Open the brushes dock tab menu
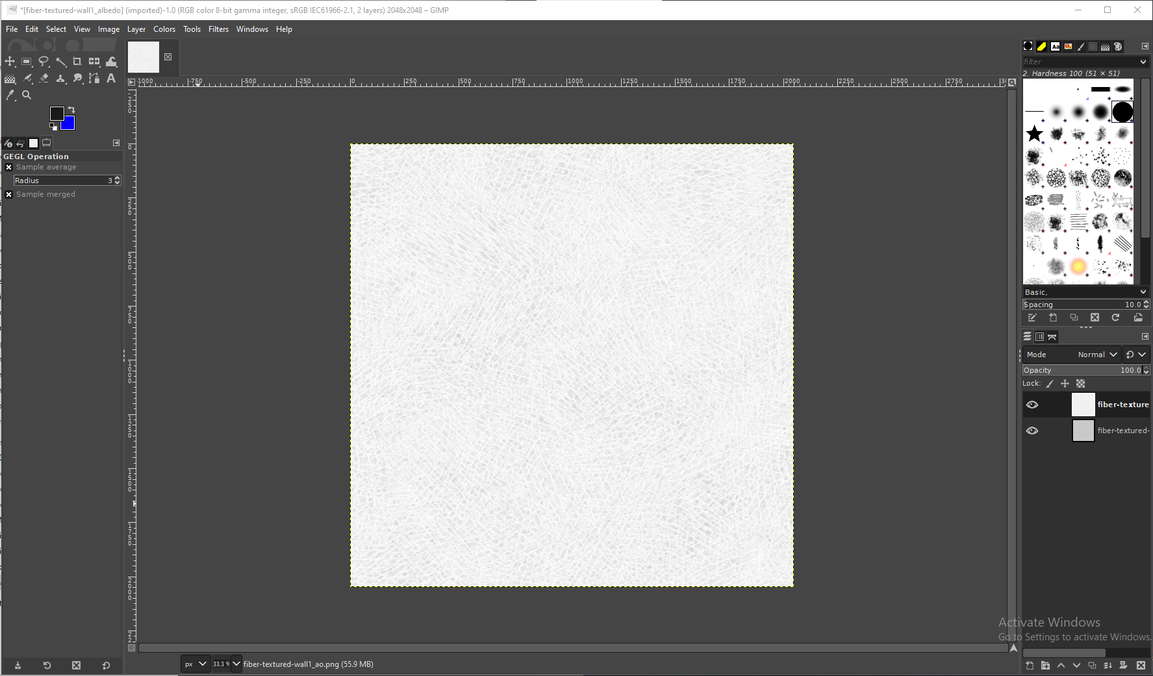Image resolution: width=1153 pixels, height=676 pixels. [x=1145, y=46]
